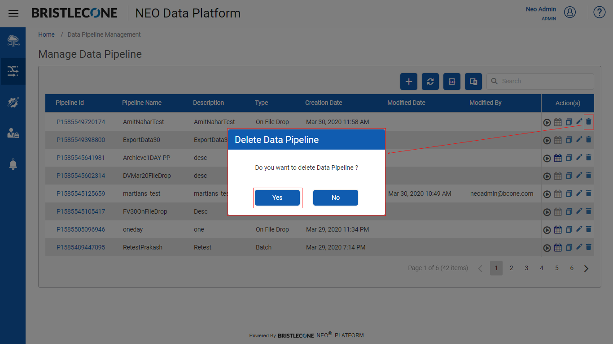Delete the RetestPrakash pipeline

pyautogui.click(x=589, y=247)
